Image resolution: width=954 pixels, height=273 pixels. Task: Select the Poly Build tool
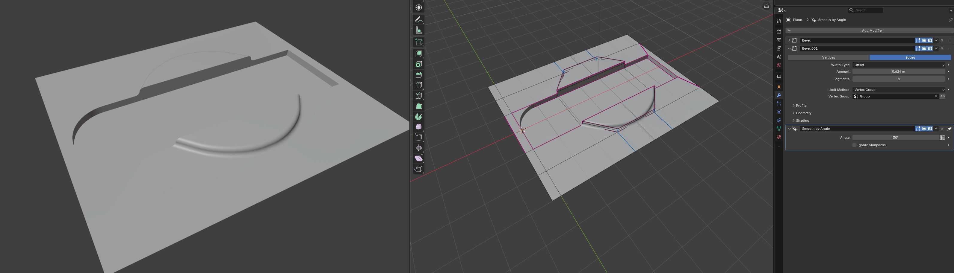[418, 106]
